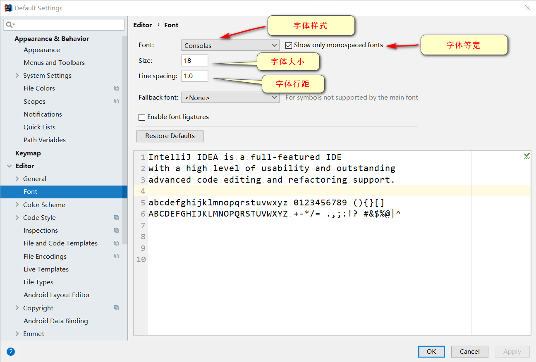The image size is (536, 362).
Task: Click the project-level icon beside File Colors
Action: [116, 88]
